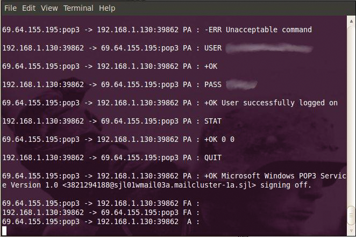The image size is (356, 237).
Task: Click the blurred password after PASS
Action: pos(242,84)
